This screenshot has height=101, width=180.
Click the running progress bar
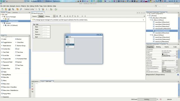tap(147, 99)
